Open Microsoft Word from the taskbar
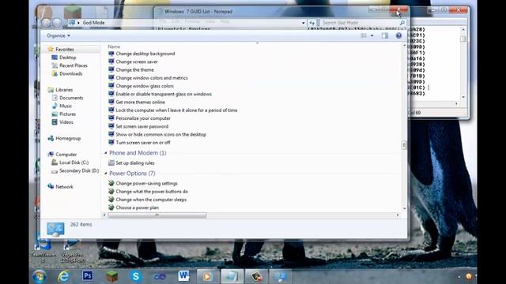The height and width of the screenshot is (284, 506). pos(183,276)
